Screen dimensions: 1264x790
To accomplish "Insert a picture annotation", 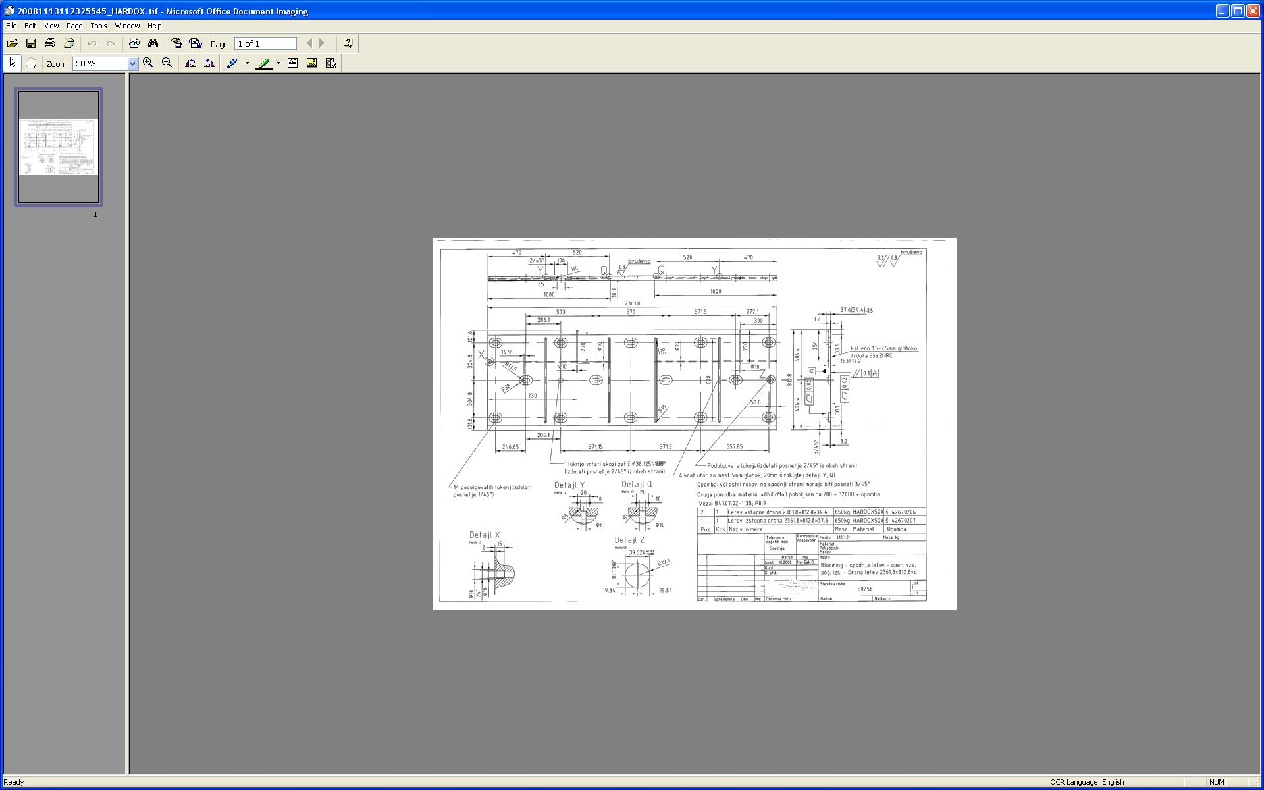I will click(311, 63).
